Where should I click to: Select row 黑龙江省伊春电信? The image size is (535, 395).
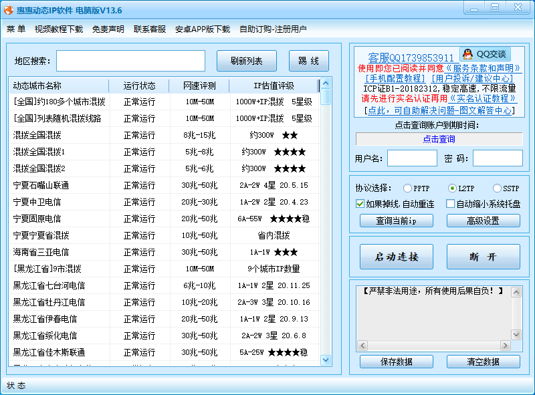click(x=164, y=319)
